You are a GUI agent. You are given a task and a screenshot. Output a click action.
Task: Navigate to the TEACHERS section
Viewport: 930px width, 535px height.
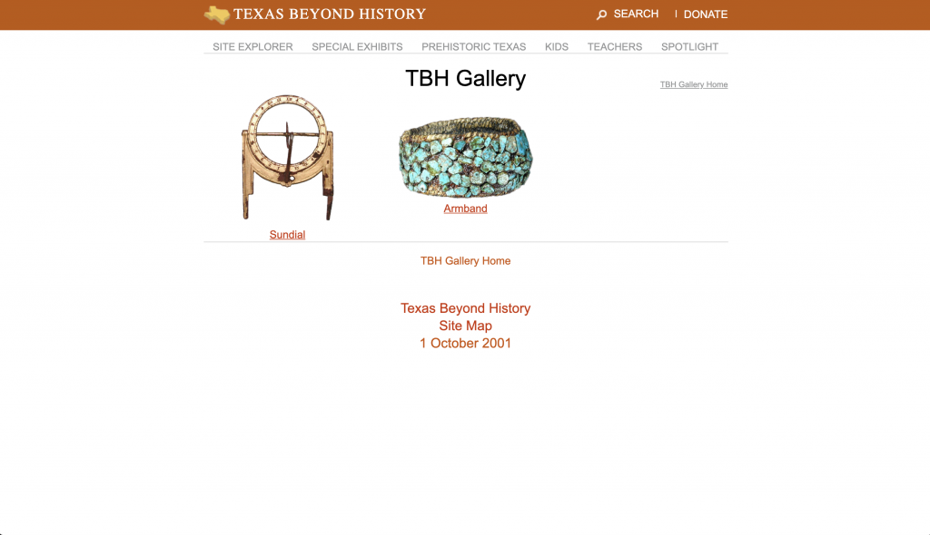coord(615,47)
